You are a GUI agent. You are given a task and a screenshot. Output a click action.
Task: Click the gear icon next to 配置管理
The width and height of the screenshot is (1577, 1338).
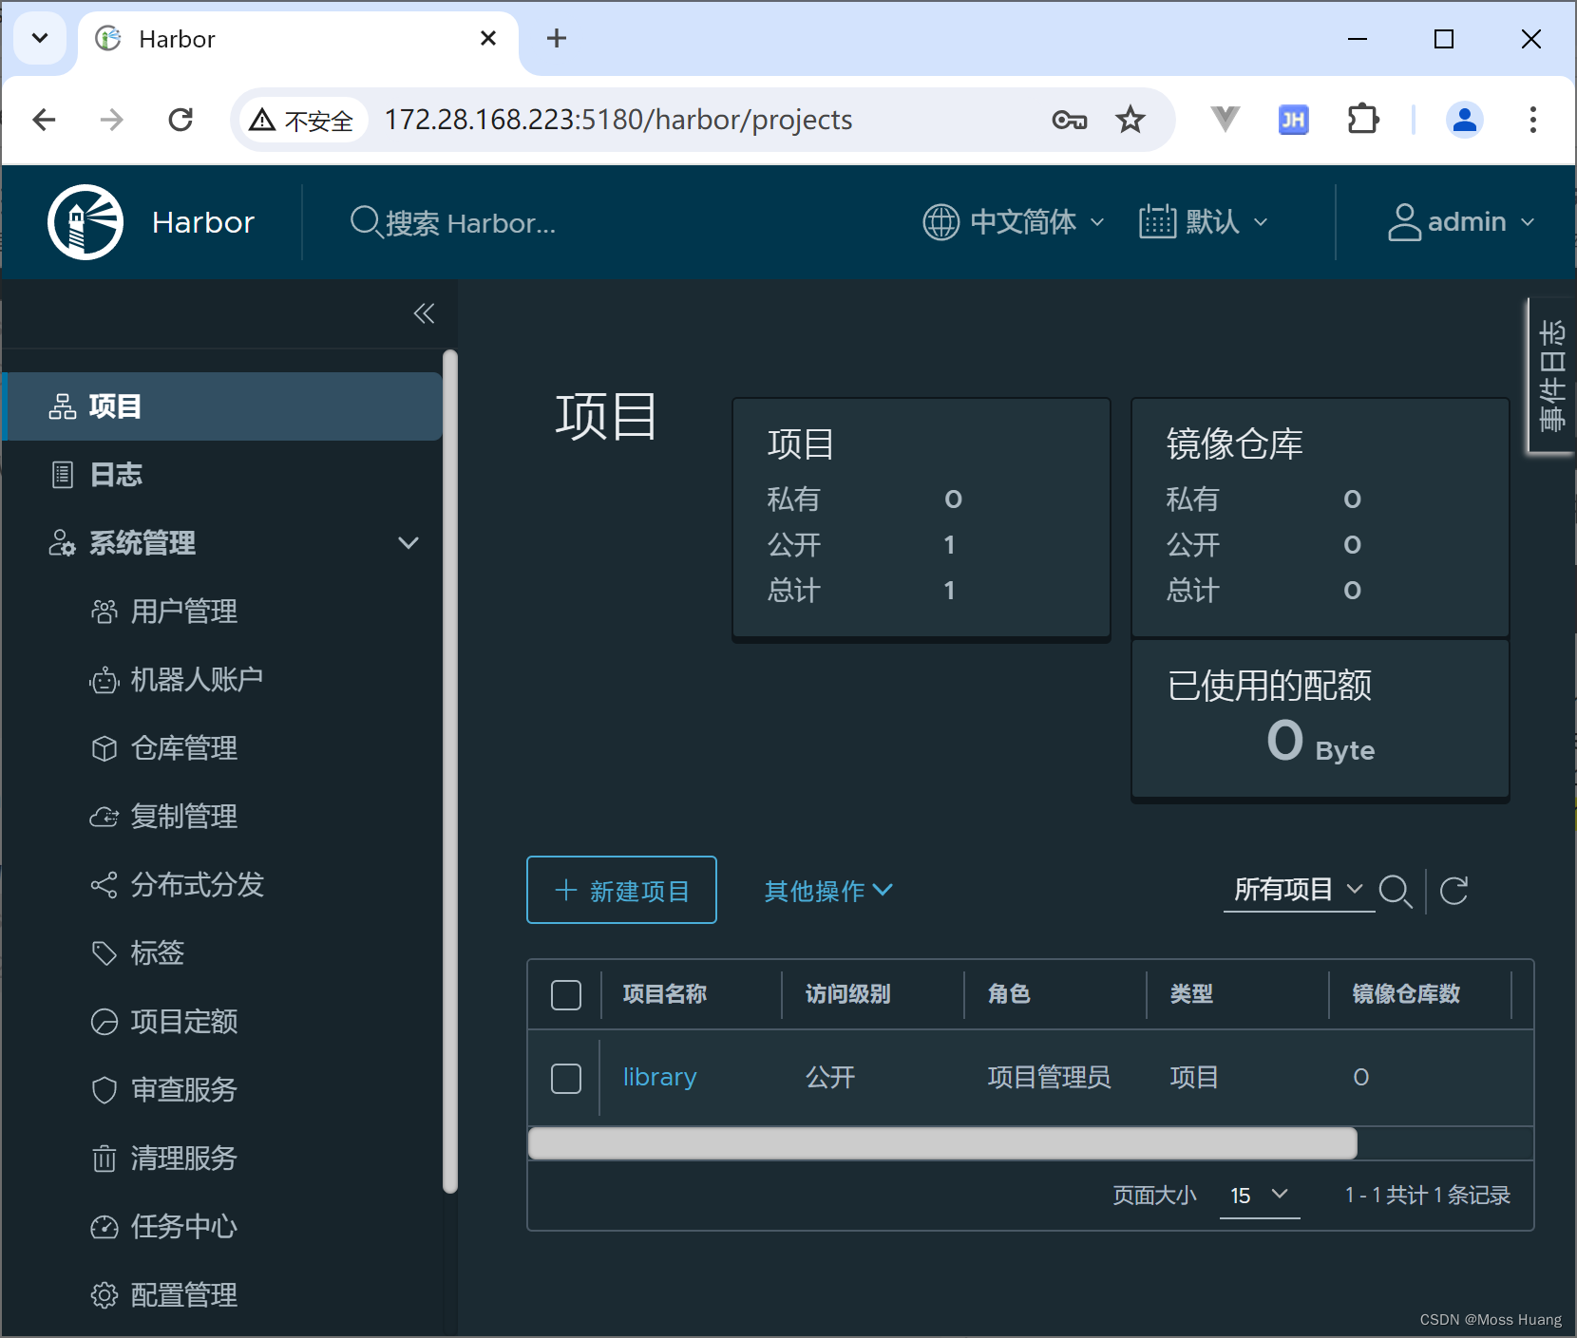104,1295
